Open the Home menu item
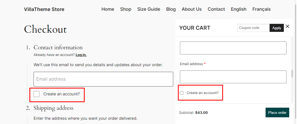This screenshot has width=297, height=124. click(108, 9)
